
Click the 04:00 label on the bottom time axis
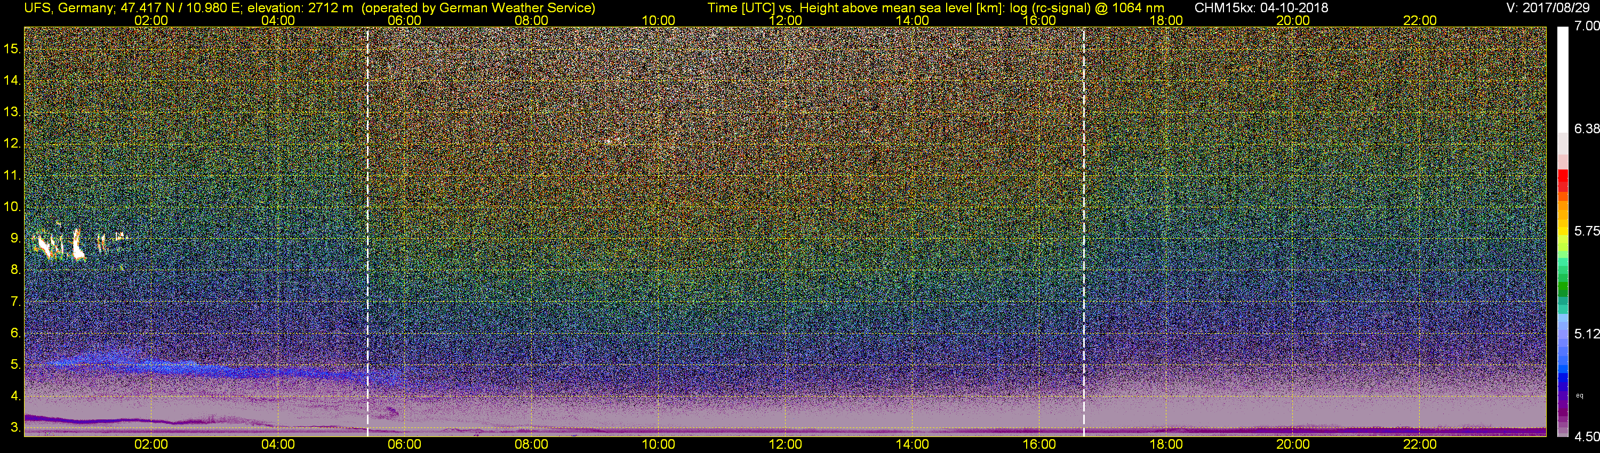278,444
